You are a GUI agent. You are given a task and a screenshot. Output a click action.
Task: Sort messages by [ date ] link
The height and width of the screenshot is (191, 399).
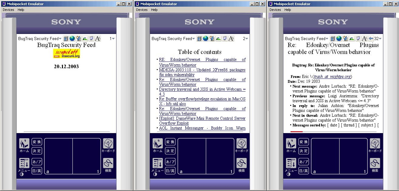(x=333, y=125)
